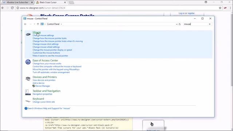Click register link on the webpage
This screenshot has width=233, height=131.
(191, 13)
